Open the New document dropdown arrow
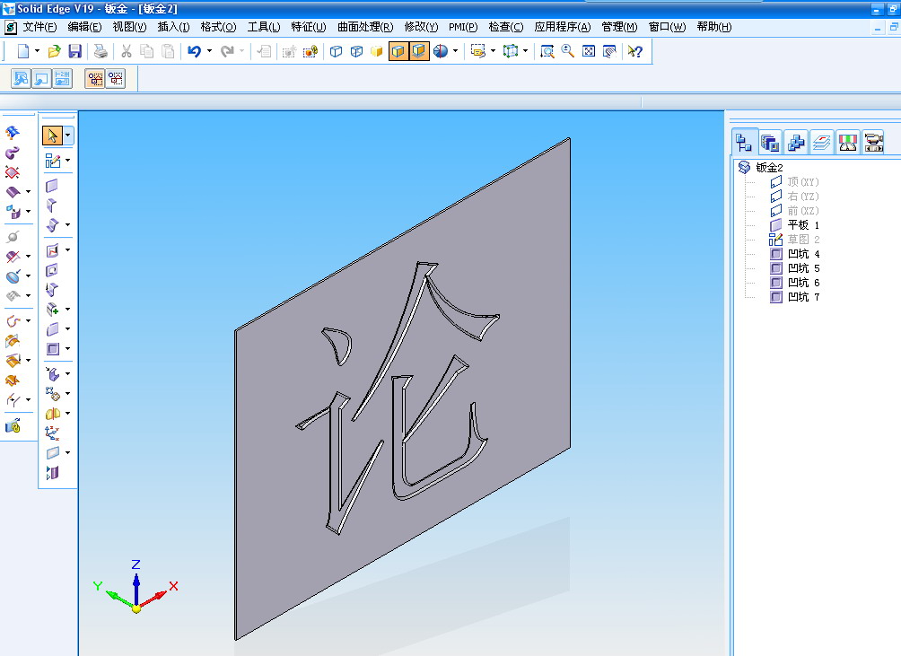The height and width of the screenshot is (656, 901). [x=38, y=51]
